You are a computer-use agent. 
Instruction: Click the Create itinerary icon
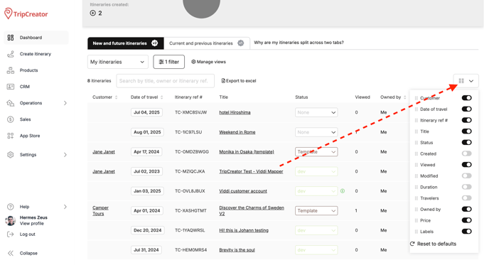click(x=11, y=54)
